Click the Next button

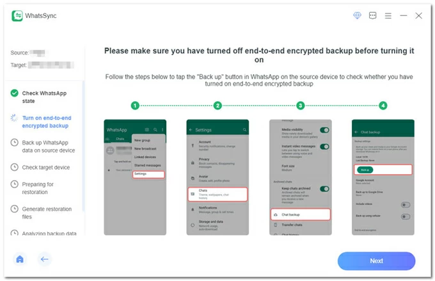point(376,261)
